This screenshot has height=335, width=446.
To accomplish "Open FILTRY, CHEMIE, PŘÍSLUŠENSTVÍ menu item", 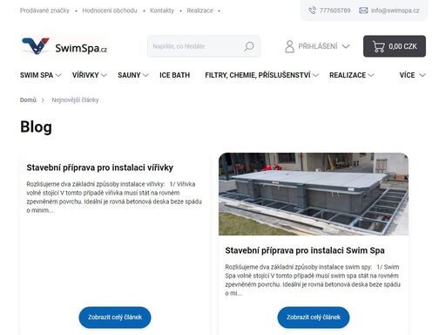I will point(258,75).
